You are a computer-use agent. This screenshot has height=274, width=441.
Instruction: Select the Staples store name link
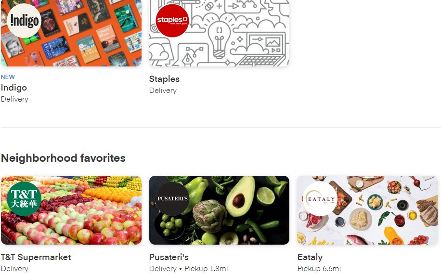[x=164, y=79]
